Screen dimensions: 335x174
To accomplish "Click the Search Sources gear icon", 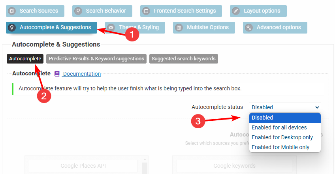I will pos(12,11).
